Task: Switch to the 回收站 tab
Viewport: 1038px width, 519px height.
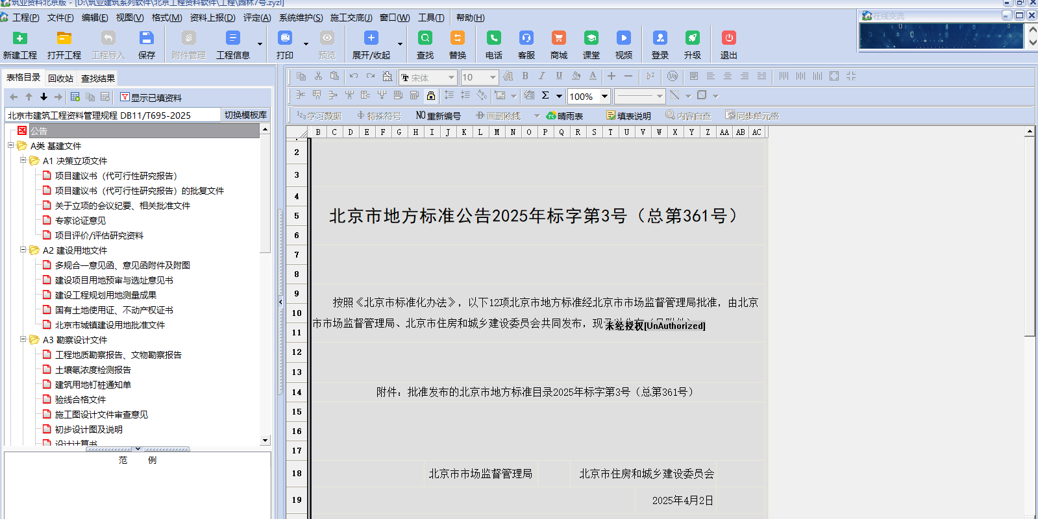Action: [60, 78]
